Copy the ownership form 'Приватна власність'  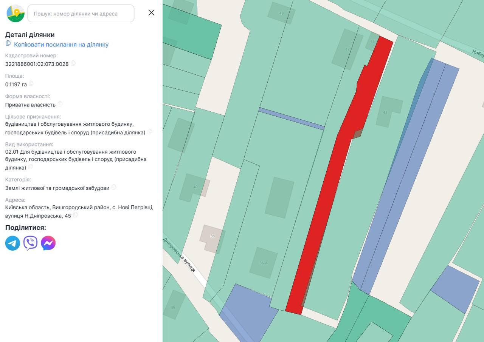click(x=60, y=104)
